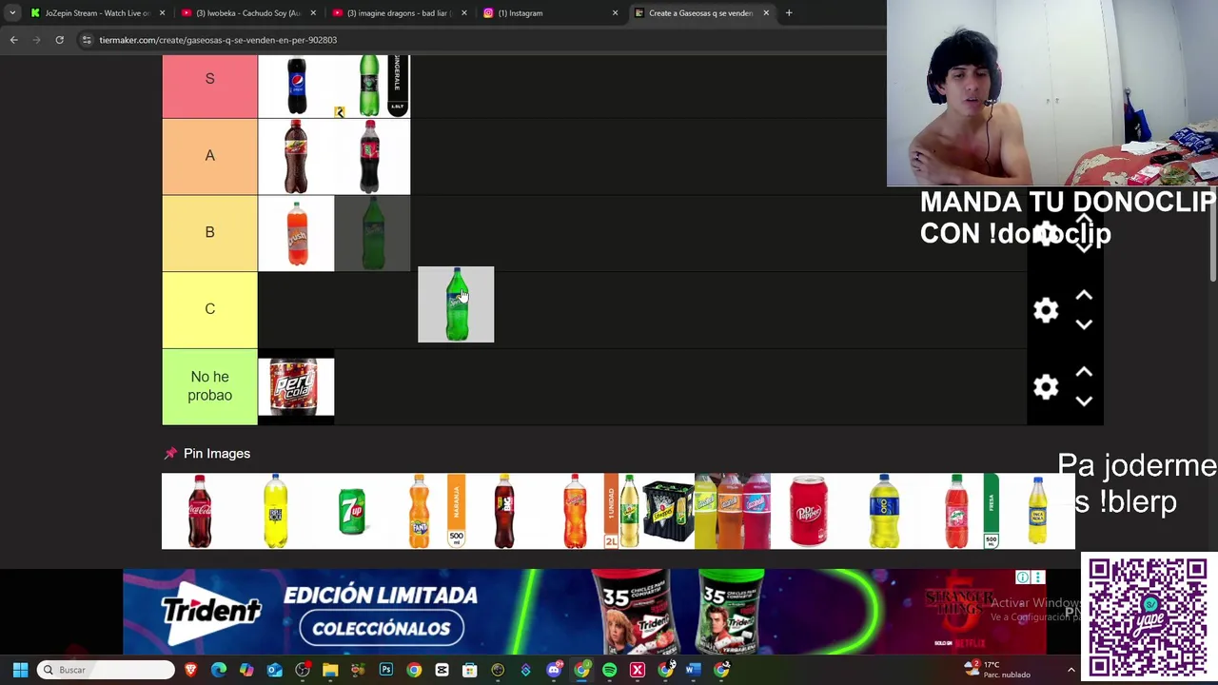This screenshot has height=685, width=1218.
Task: Click the Pin Images pushpin icon
Action: pyautogui.click(x=170, y=454)
